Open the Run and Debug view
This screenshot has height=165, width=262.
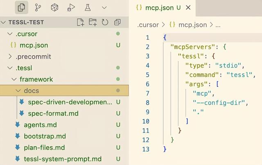(71, 7)
